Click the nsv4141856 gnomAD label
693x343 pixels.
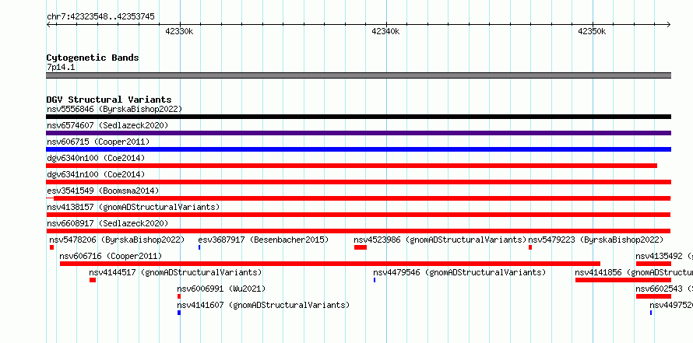(634, 272)
